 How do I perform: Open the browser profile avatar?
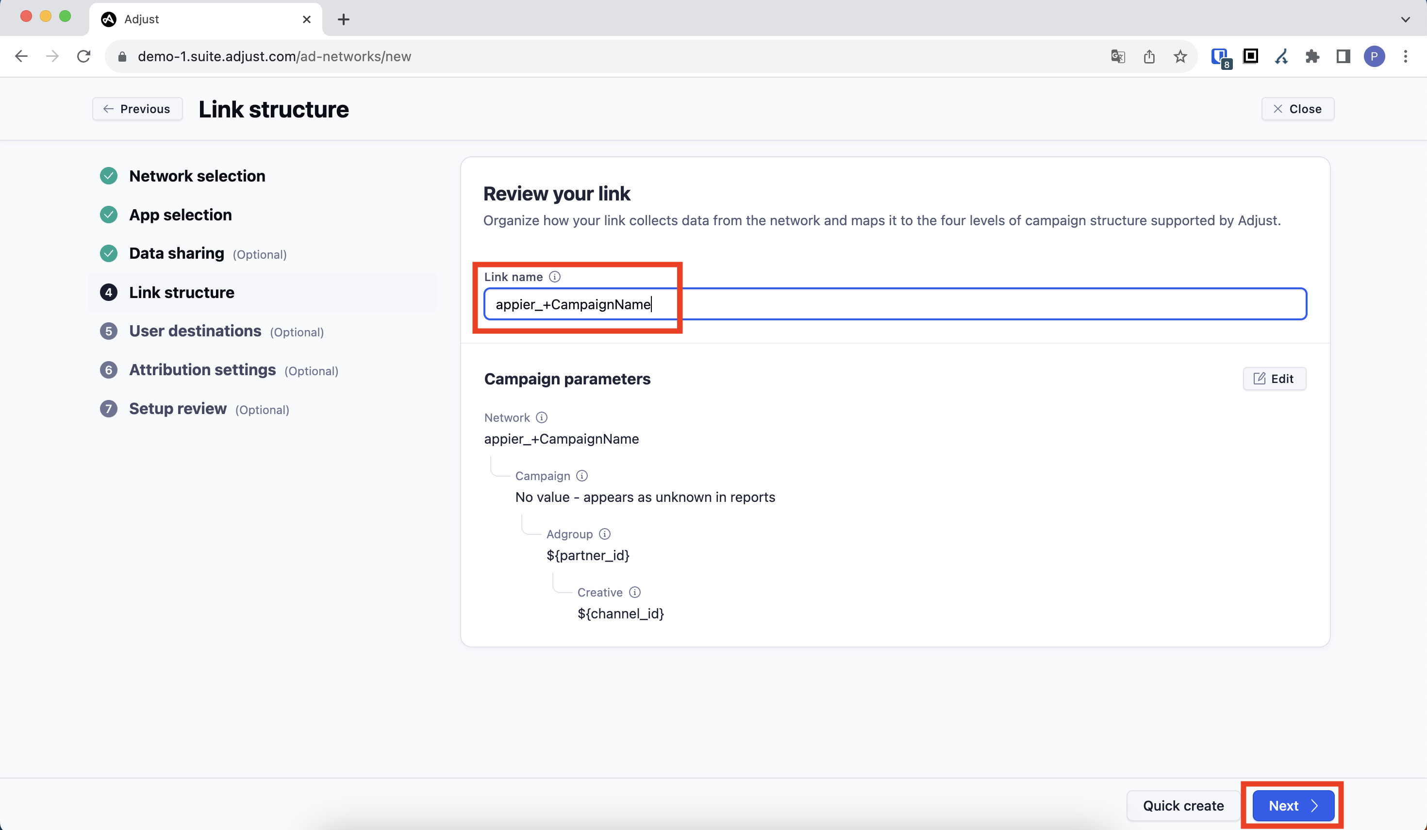pos(1375,57)
